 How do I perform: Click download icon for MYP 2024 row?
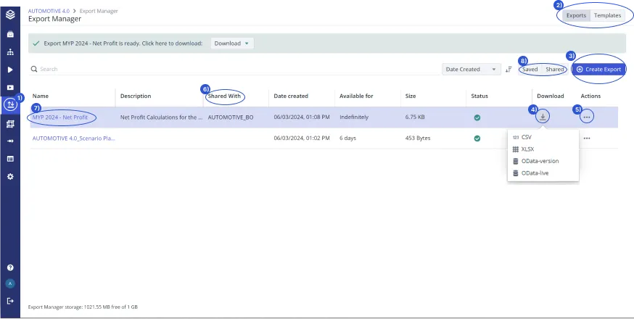(543, 117)
